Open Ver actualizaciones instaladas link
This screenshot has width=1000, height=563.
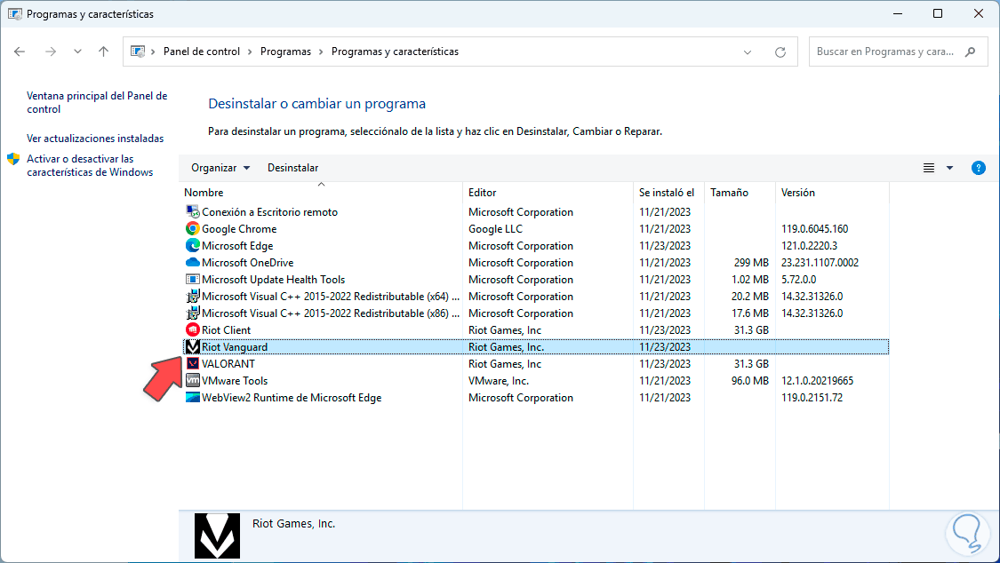[x=95, y=139]
